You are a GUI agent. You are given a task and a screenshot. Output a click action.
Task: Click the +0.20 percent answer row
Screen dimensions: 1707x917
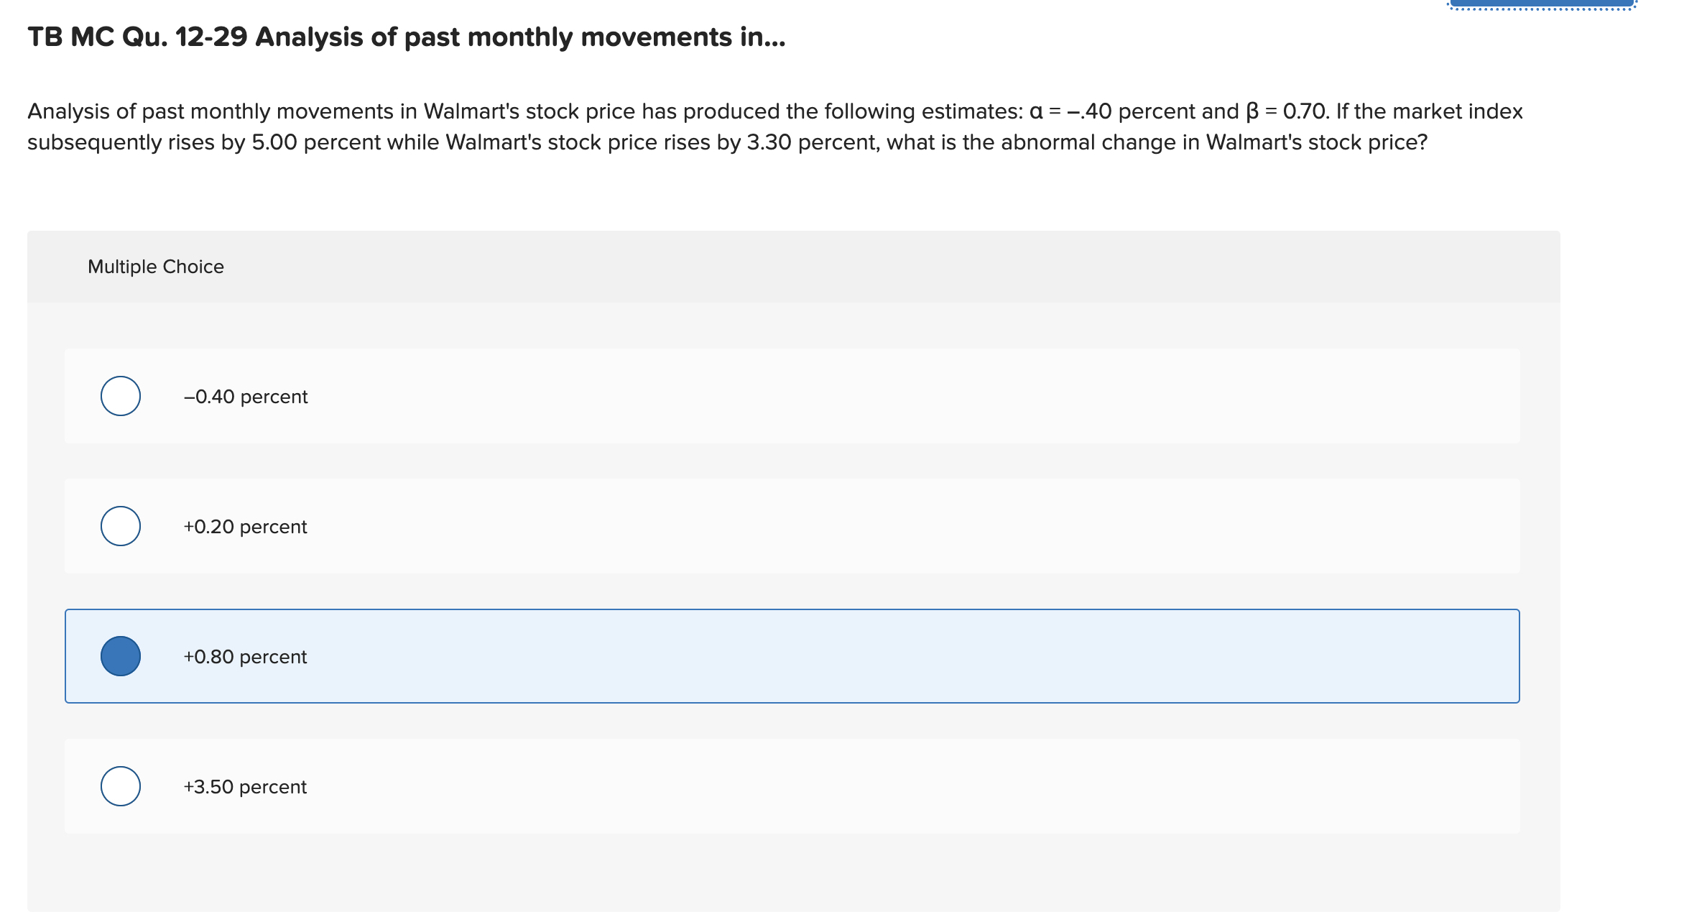click(x=790, y=526)
